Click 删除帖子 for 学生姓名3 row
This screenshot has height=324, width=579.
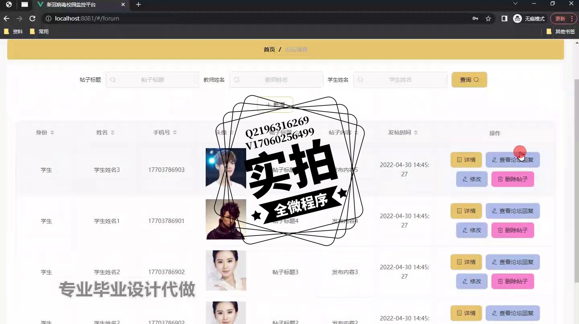pyautogui.click(x=513, y=179)
